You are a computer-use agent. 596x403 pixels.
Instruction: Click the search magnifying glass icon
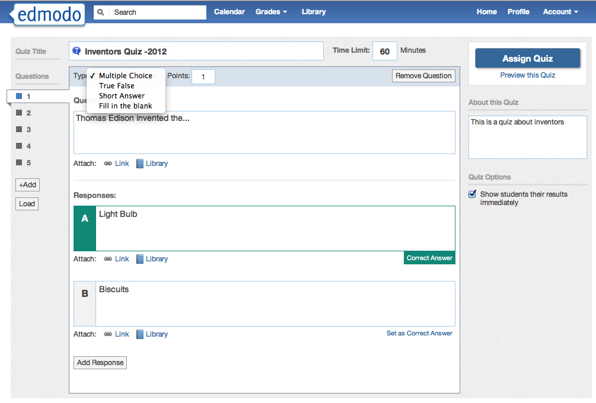click(x=99, y=12)
